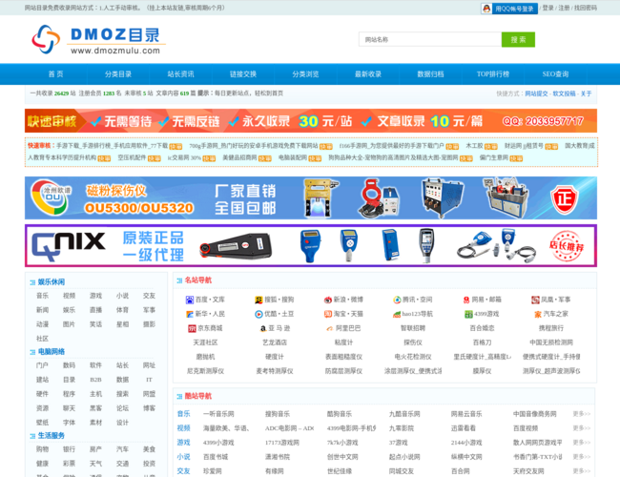Open 亚马逊 'a' icon link
Image resolution: width=620 pixels, height=477 pixels.
[x=263, y=329]
